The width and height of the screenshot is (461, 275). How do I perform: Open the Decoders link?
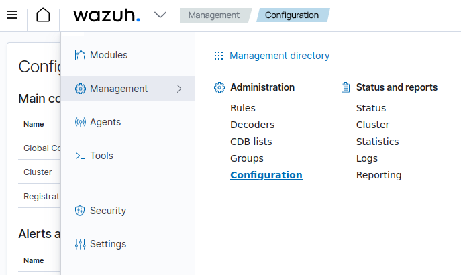(x=252, y=125)
